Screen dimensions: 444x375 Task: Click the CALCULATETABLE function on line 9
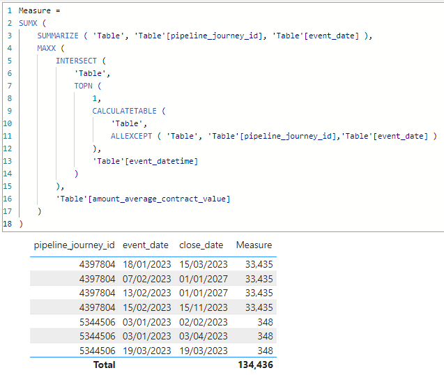[x=124, y=111]
